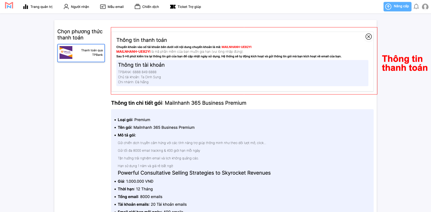Click the person icon for Người nhận
The image size is (431, 212).
point(66,7)
